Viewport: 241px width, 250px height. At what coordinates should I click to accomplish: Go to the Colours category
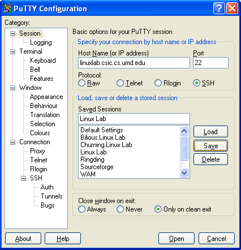pos(40,133)
